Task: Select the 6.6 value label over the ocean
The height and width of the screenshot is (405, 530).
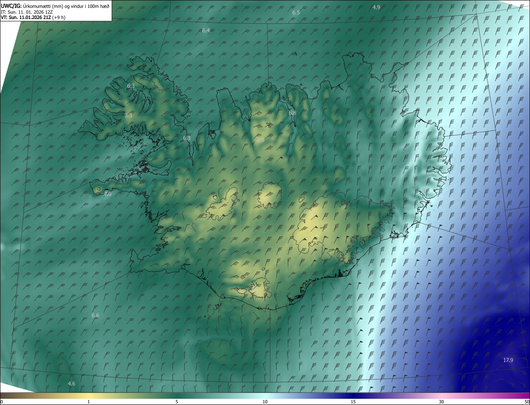Action: tap(95, 315)
